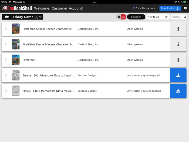This screenshot has width=189, height=142.
Task: Click 'Any system / system-agnostic' in the Eureka row
Action: point(144,75)
